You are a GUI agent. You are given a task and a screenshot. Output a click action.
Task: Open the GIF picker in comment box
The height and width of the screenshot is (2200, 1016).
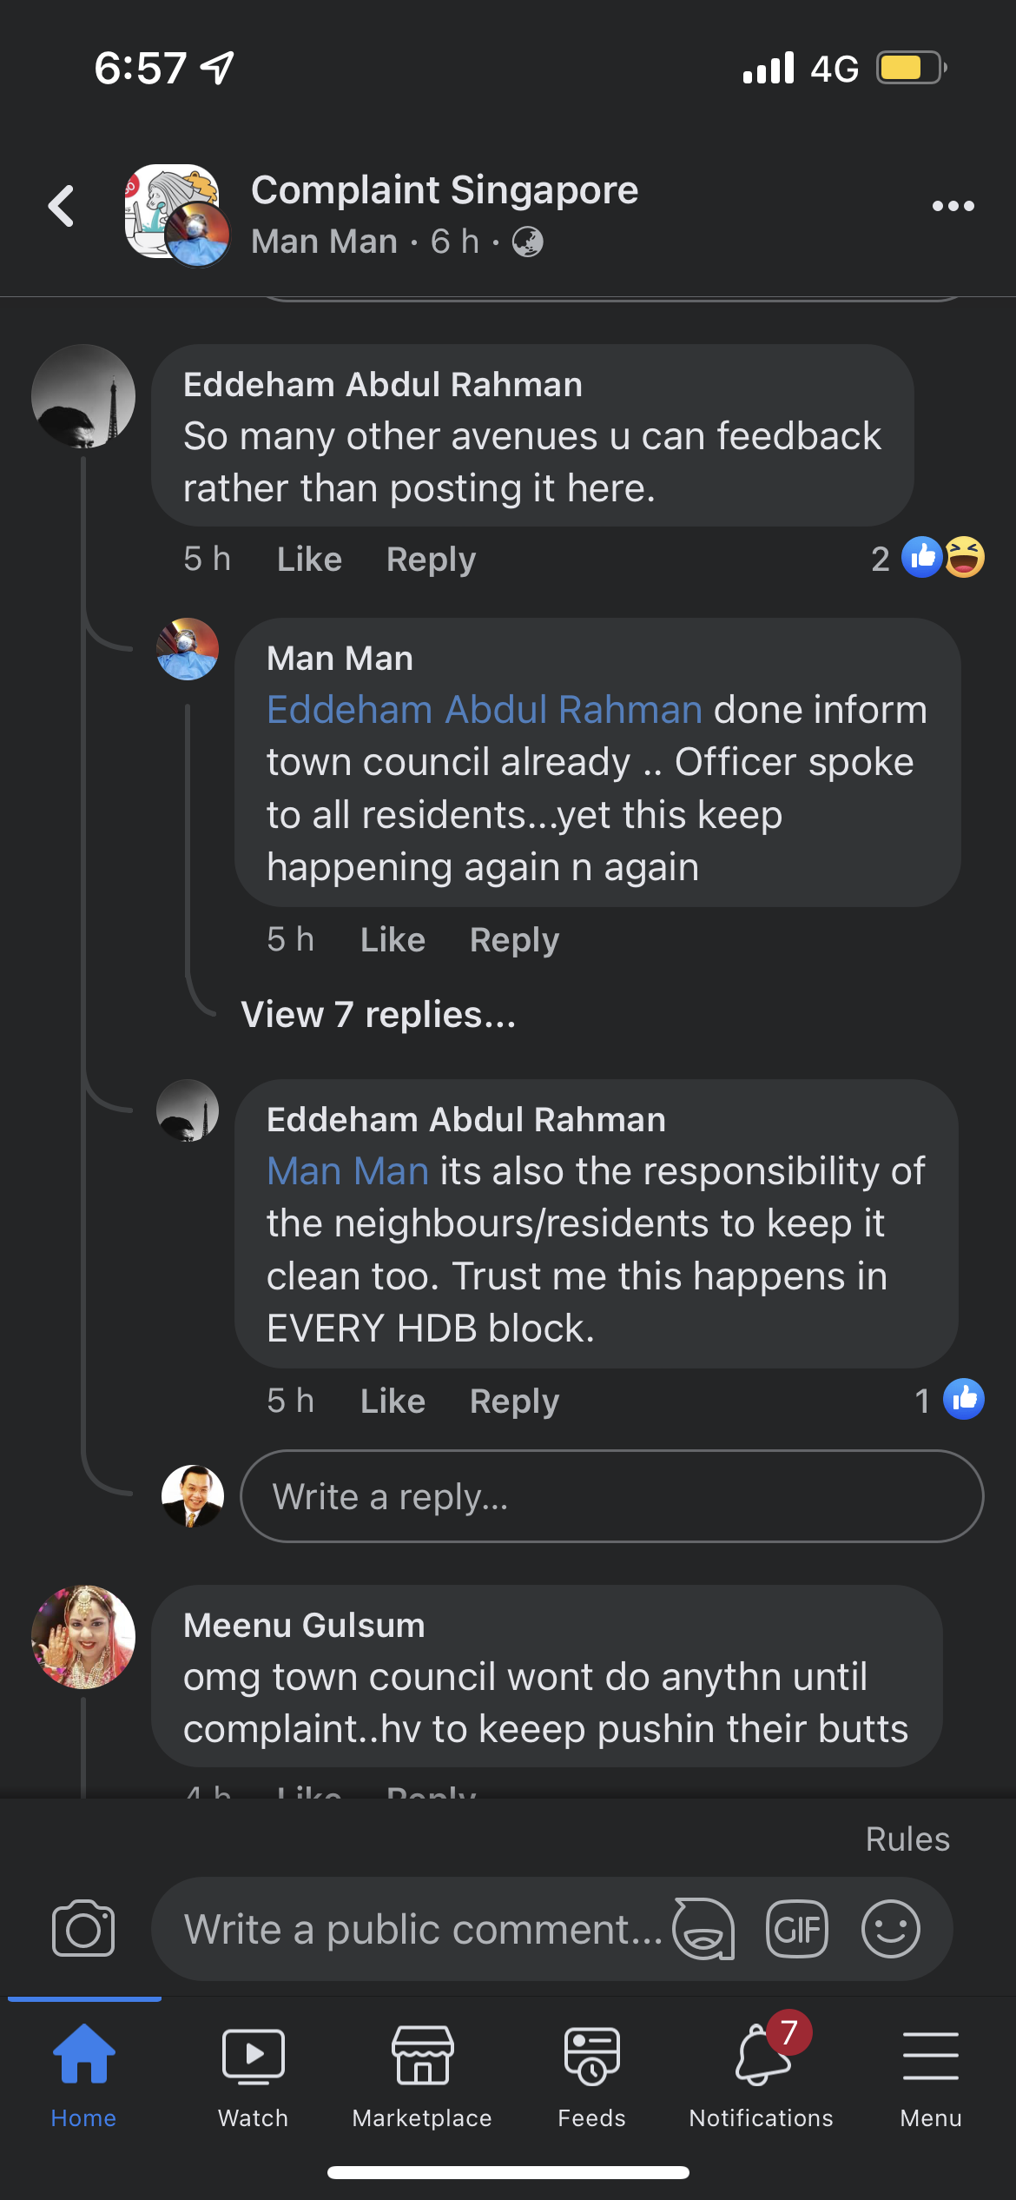click(796, 1929)
